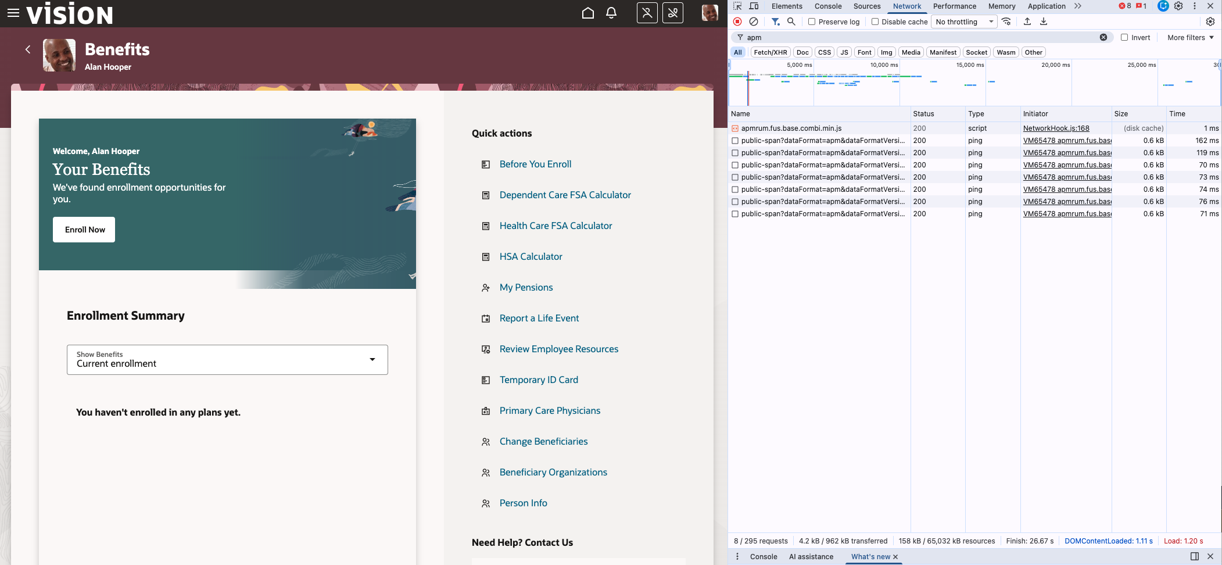The width and height of the screenshot is (1222, 565).
Task: Open the notifications bell icon
Action: (x=611, y=12)
